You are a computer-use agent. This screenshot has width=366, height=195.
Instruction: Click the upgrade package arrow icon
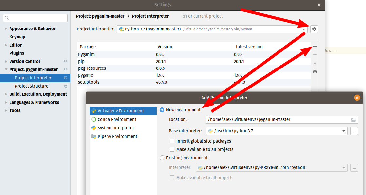(315, 63)
